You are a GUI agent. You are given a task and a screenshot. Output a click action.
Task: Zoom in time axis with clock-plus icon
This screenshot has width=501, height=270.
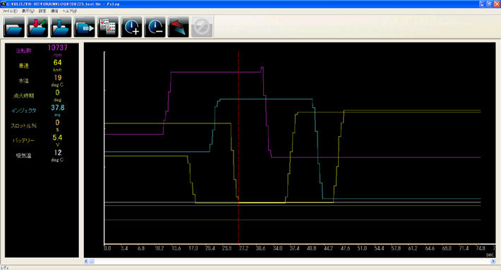pos(131,27)
